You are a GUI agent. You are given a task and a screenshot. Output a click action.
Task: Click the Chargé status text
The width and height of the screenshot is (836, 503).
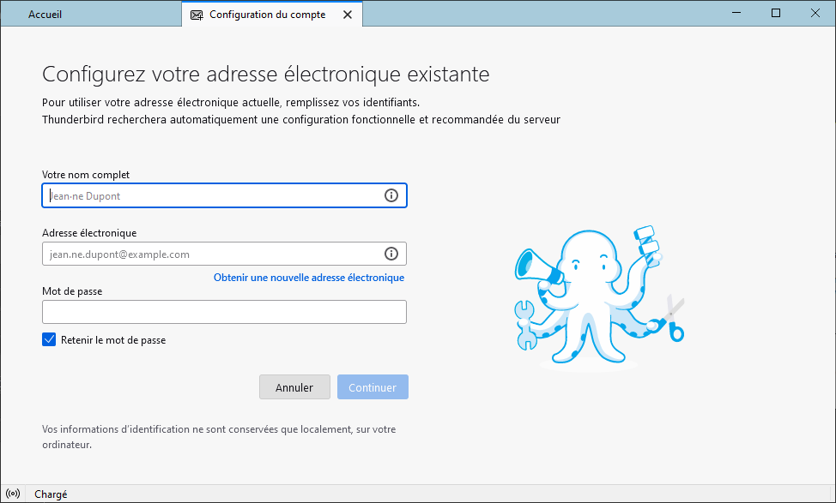[x=51, y=494]
